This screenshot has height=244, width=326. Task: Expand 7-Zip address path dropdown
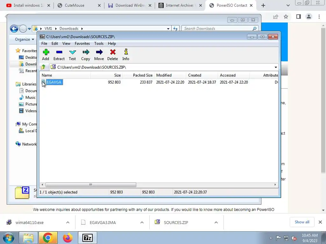[x=276, y=67]
